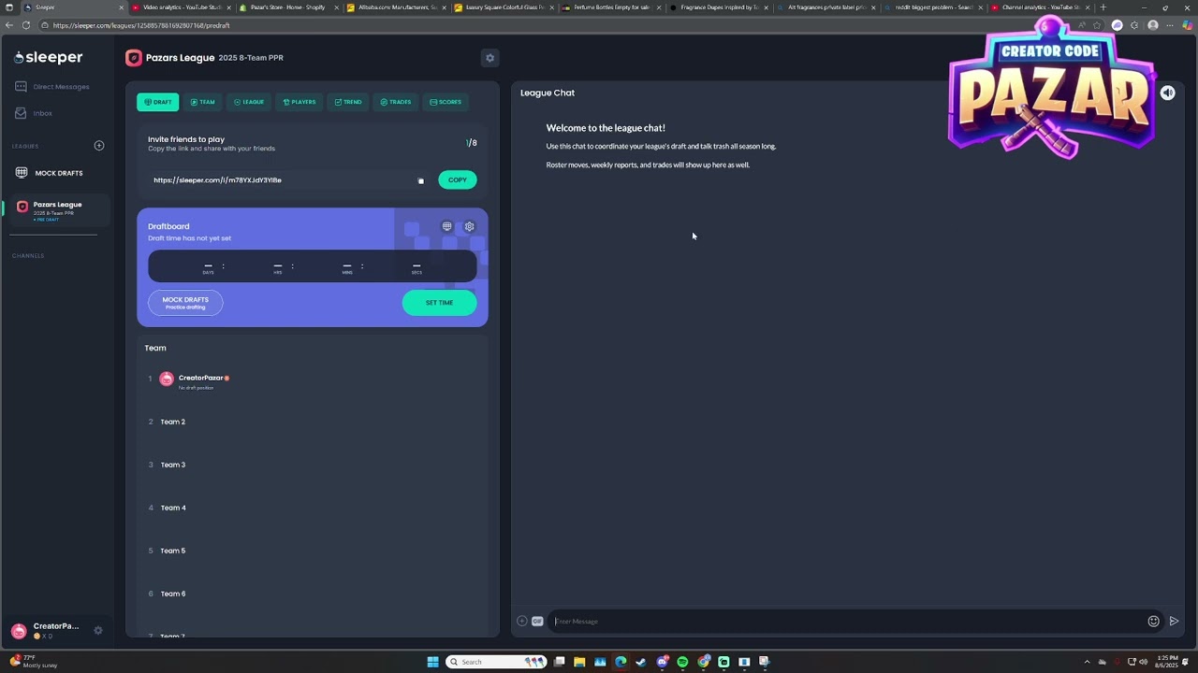Open the emoji picker in chat

[x=1153, y=621]
